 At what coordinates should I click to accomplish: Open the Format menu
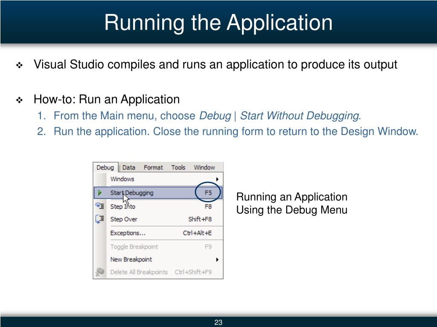pyautogui.click(x=153, y=167)
